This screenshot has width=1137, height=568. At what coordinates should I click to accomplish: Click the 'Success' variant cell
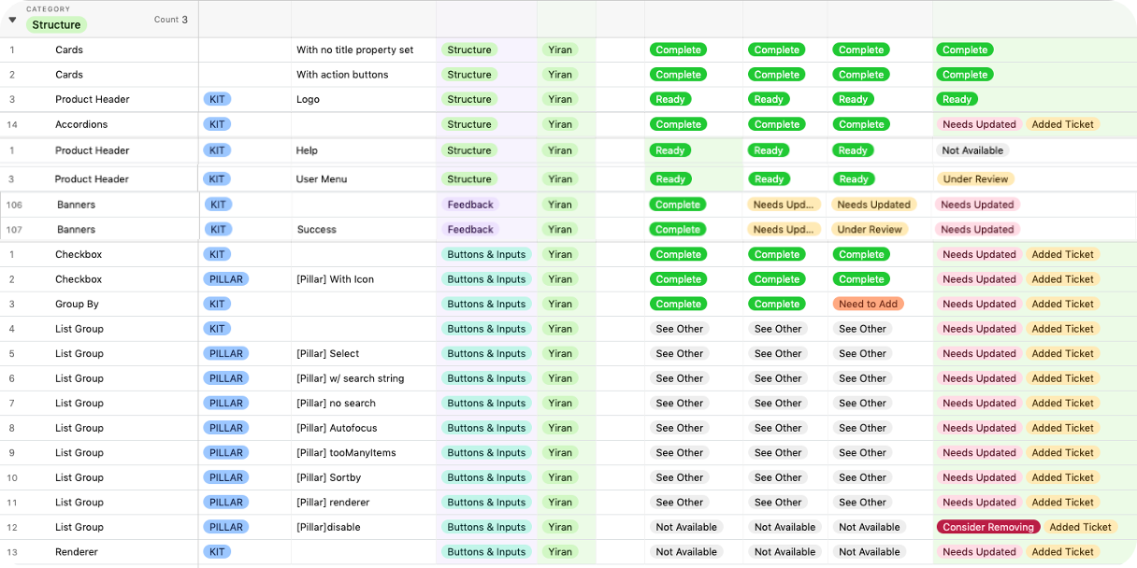click(x=364, y=230)
